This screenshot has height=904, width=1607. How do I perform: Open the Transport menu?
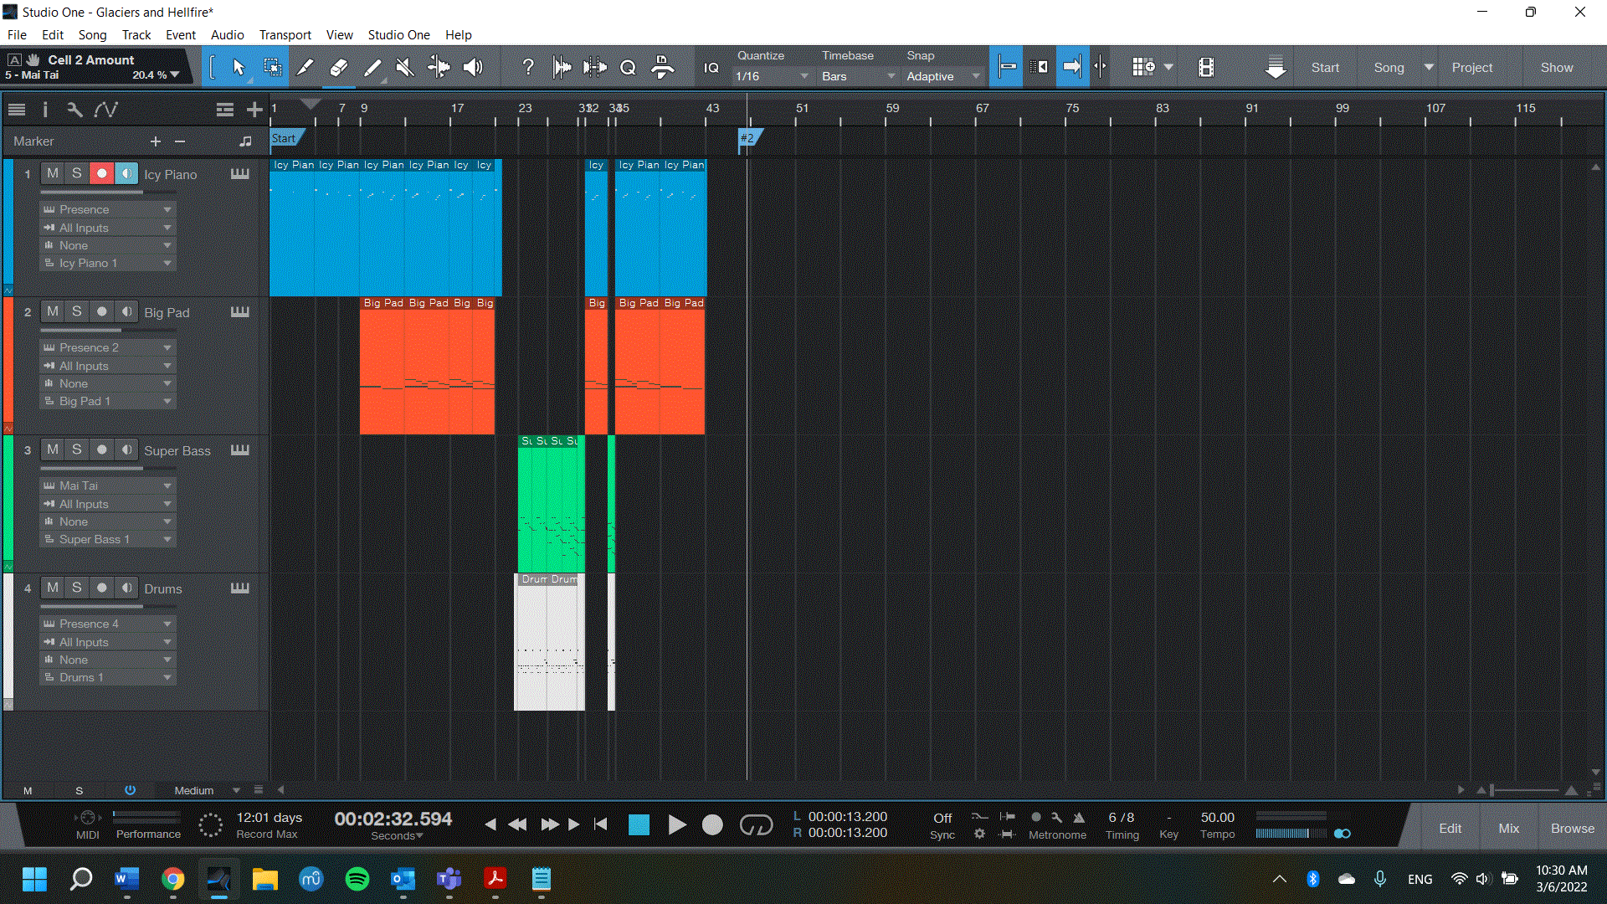[285, 35]
